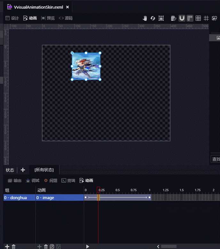This screenshot has width=220, height=249.
Task: Click the 0.5 mark on the timeline ruler
Action: coord(118,190)
